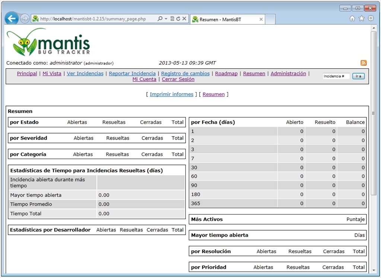Go to Mi Cuenta page
Screen dimensions: 381x278
click(x=145, y=79)
